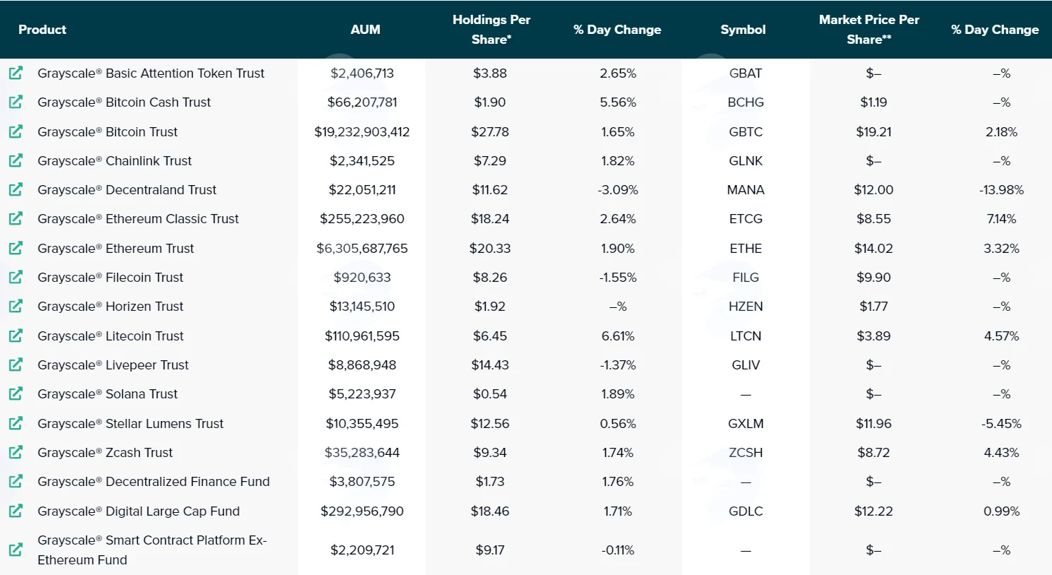Screen dimensions: 1052x575
Task: Select the AUM column header
Action: coord(365,30)
